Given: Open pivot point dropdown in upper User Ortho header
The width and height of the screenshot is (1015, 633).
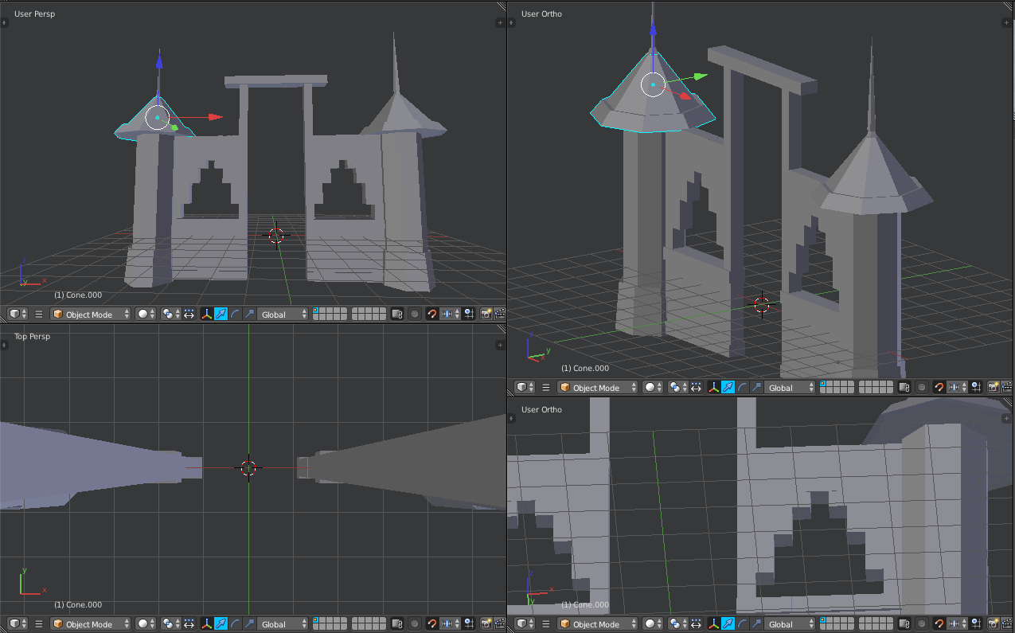Looking at the screenshot, I should click(x=678, y=388).
